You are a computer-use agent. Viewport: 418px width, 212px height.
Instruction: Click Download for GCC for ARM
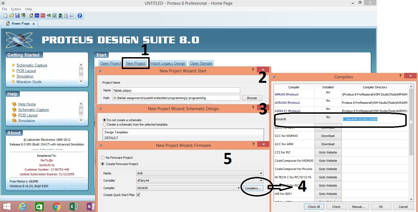pos(328,144)
